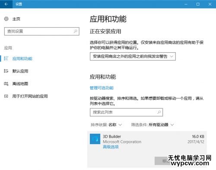This screenshot has height=170, width=216.
Task: Click the 2017/4/12 install date
Action: [x=196, y=142]
